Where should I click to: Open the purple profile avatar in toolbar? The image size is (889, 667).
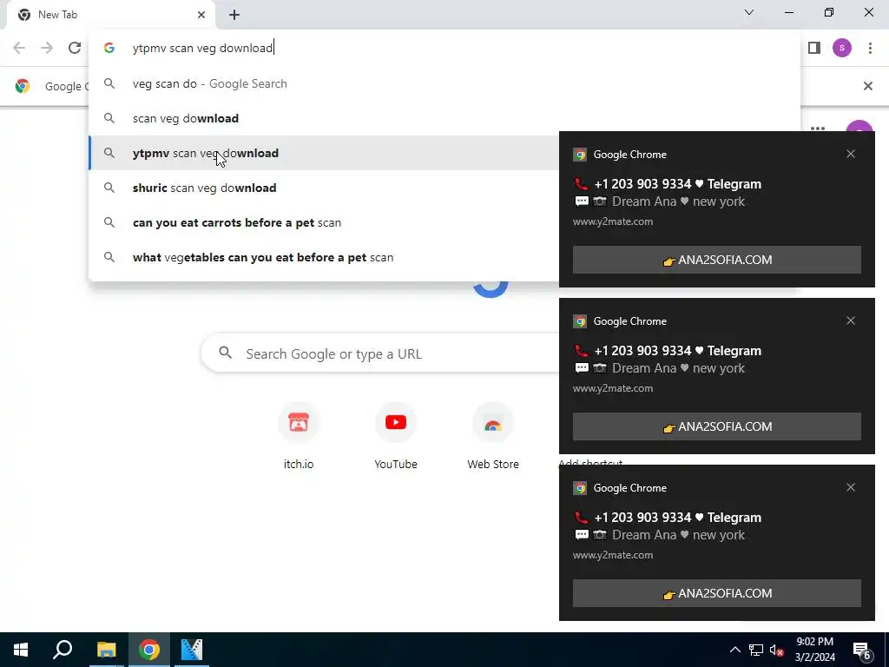pos(842,49)
